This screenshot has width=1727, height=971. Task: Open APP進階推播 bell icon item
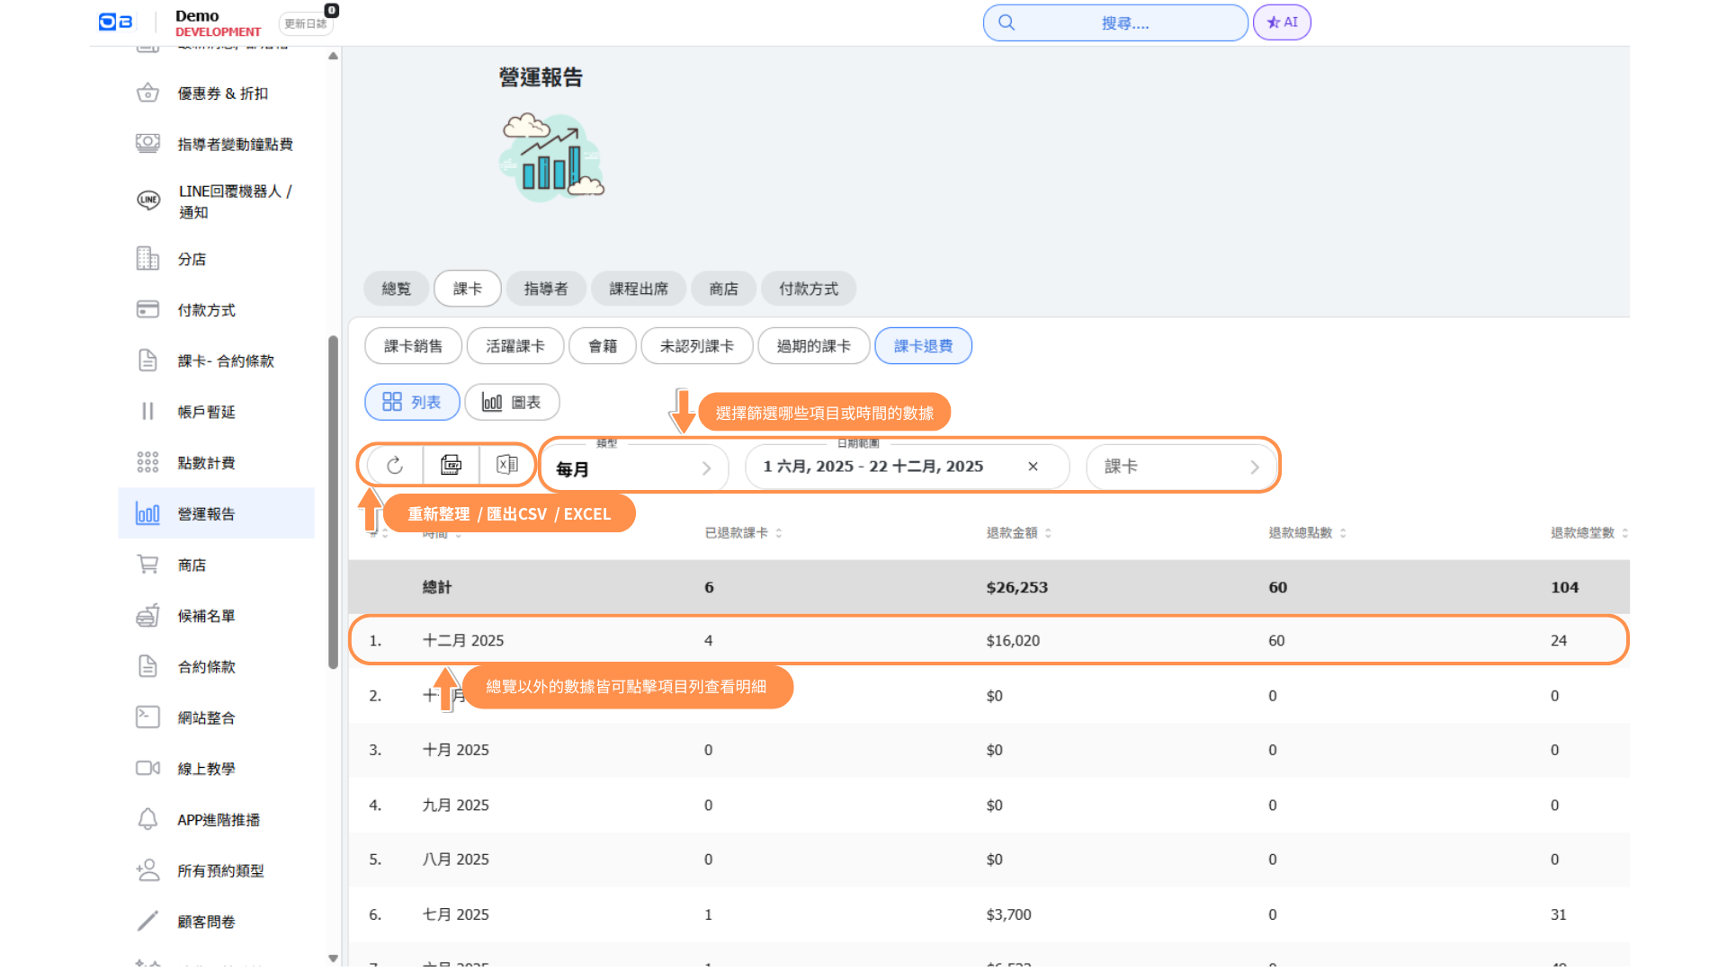148,820
